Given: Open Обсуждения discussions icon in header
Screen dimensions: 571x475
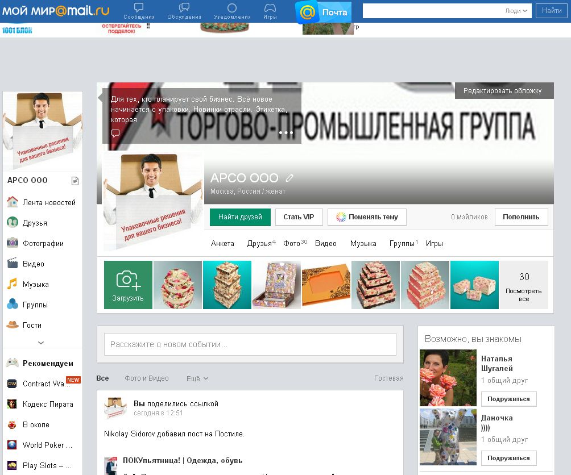Looking at the screenshot, I should pyautogui.click(x=184, y=9).
